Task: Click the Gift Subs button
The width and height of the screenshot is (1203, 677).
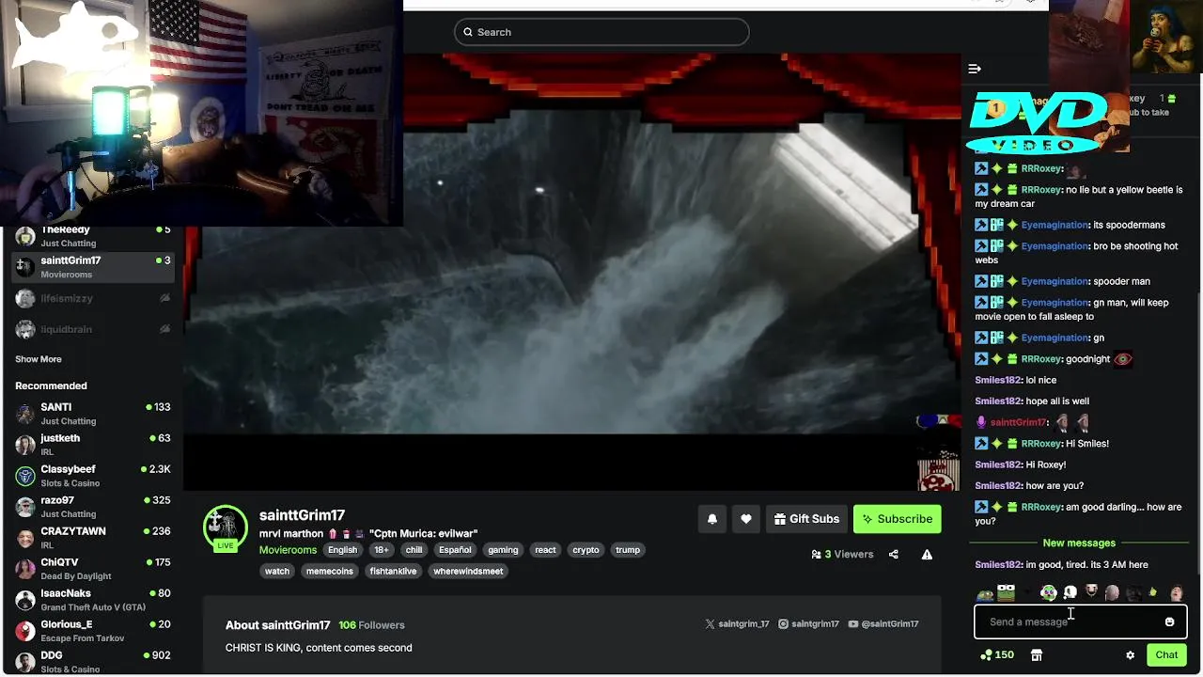Action: pyautogui.click(x=806, y=519)
